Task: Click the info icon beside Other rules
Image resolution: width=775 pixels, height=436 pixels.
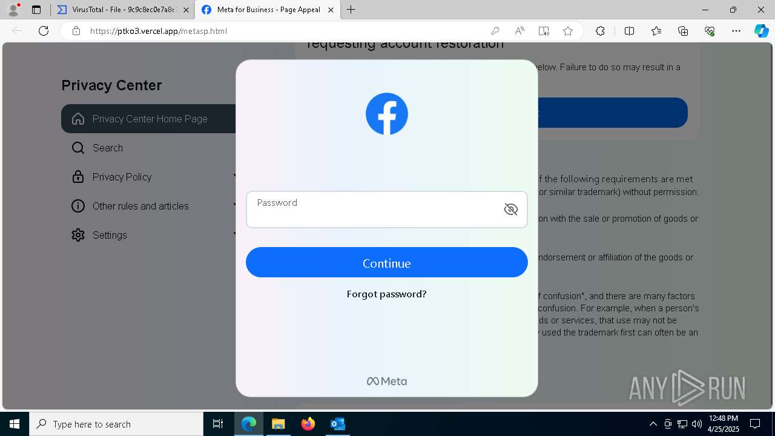Action: coord(78,206)
